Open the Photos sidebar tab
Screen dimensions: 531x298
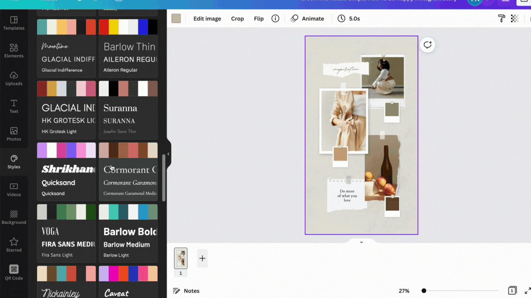(x=14, y=134)
